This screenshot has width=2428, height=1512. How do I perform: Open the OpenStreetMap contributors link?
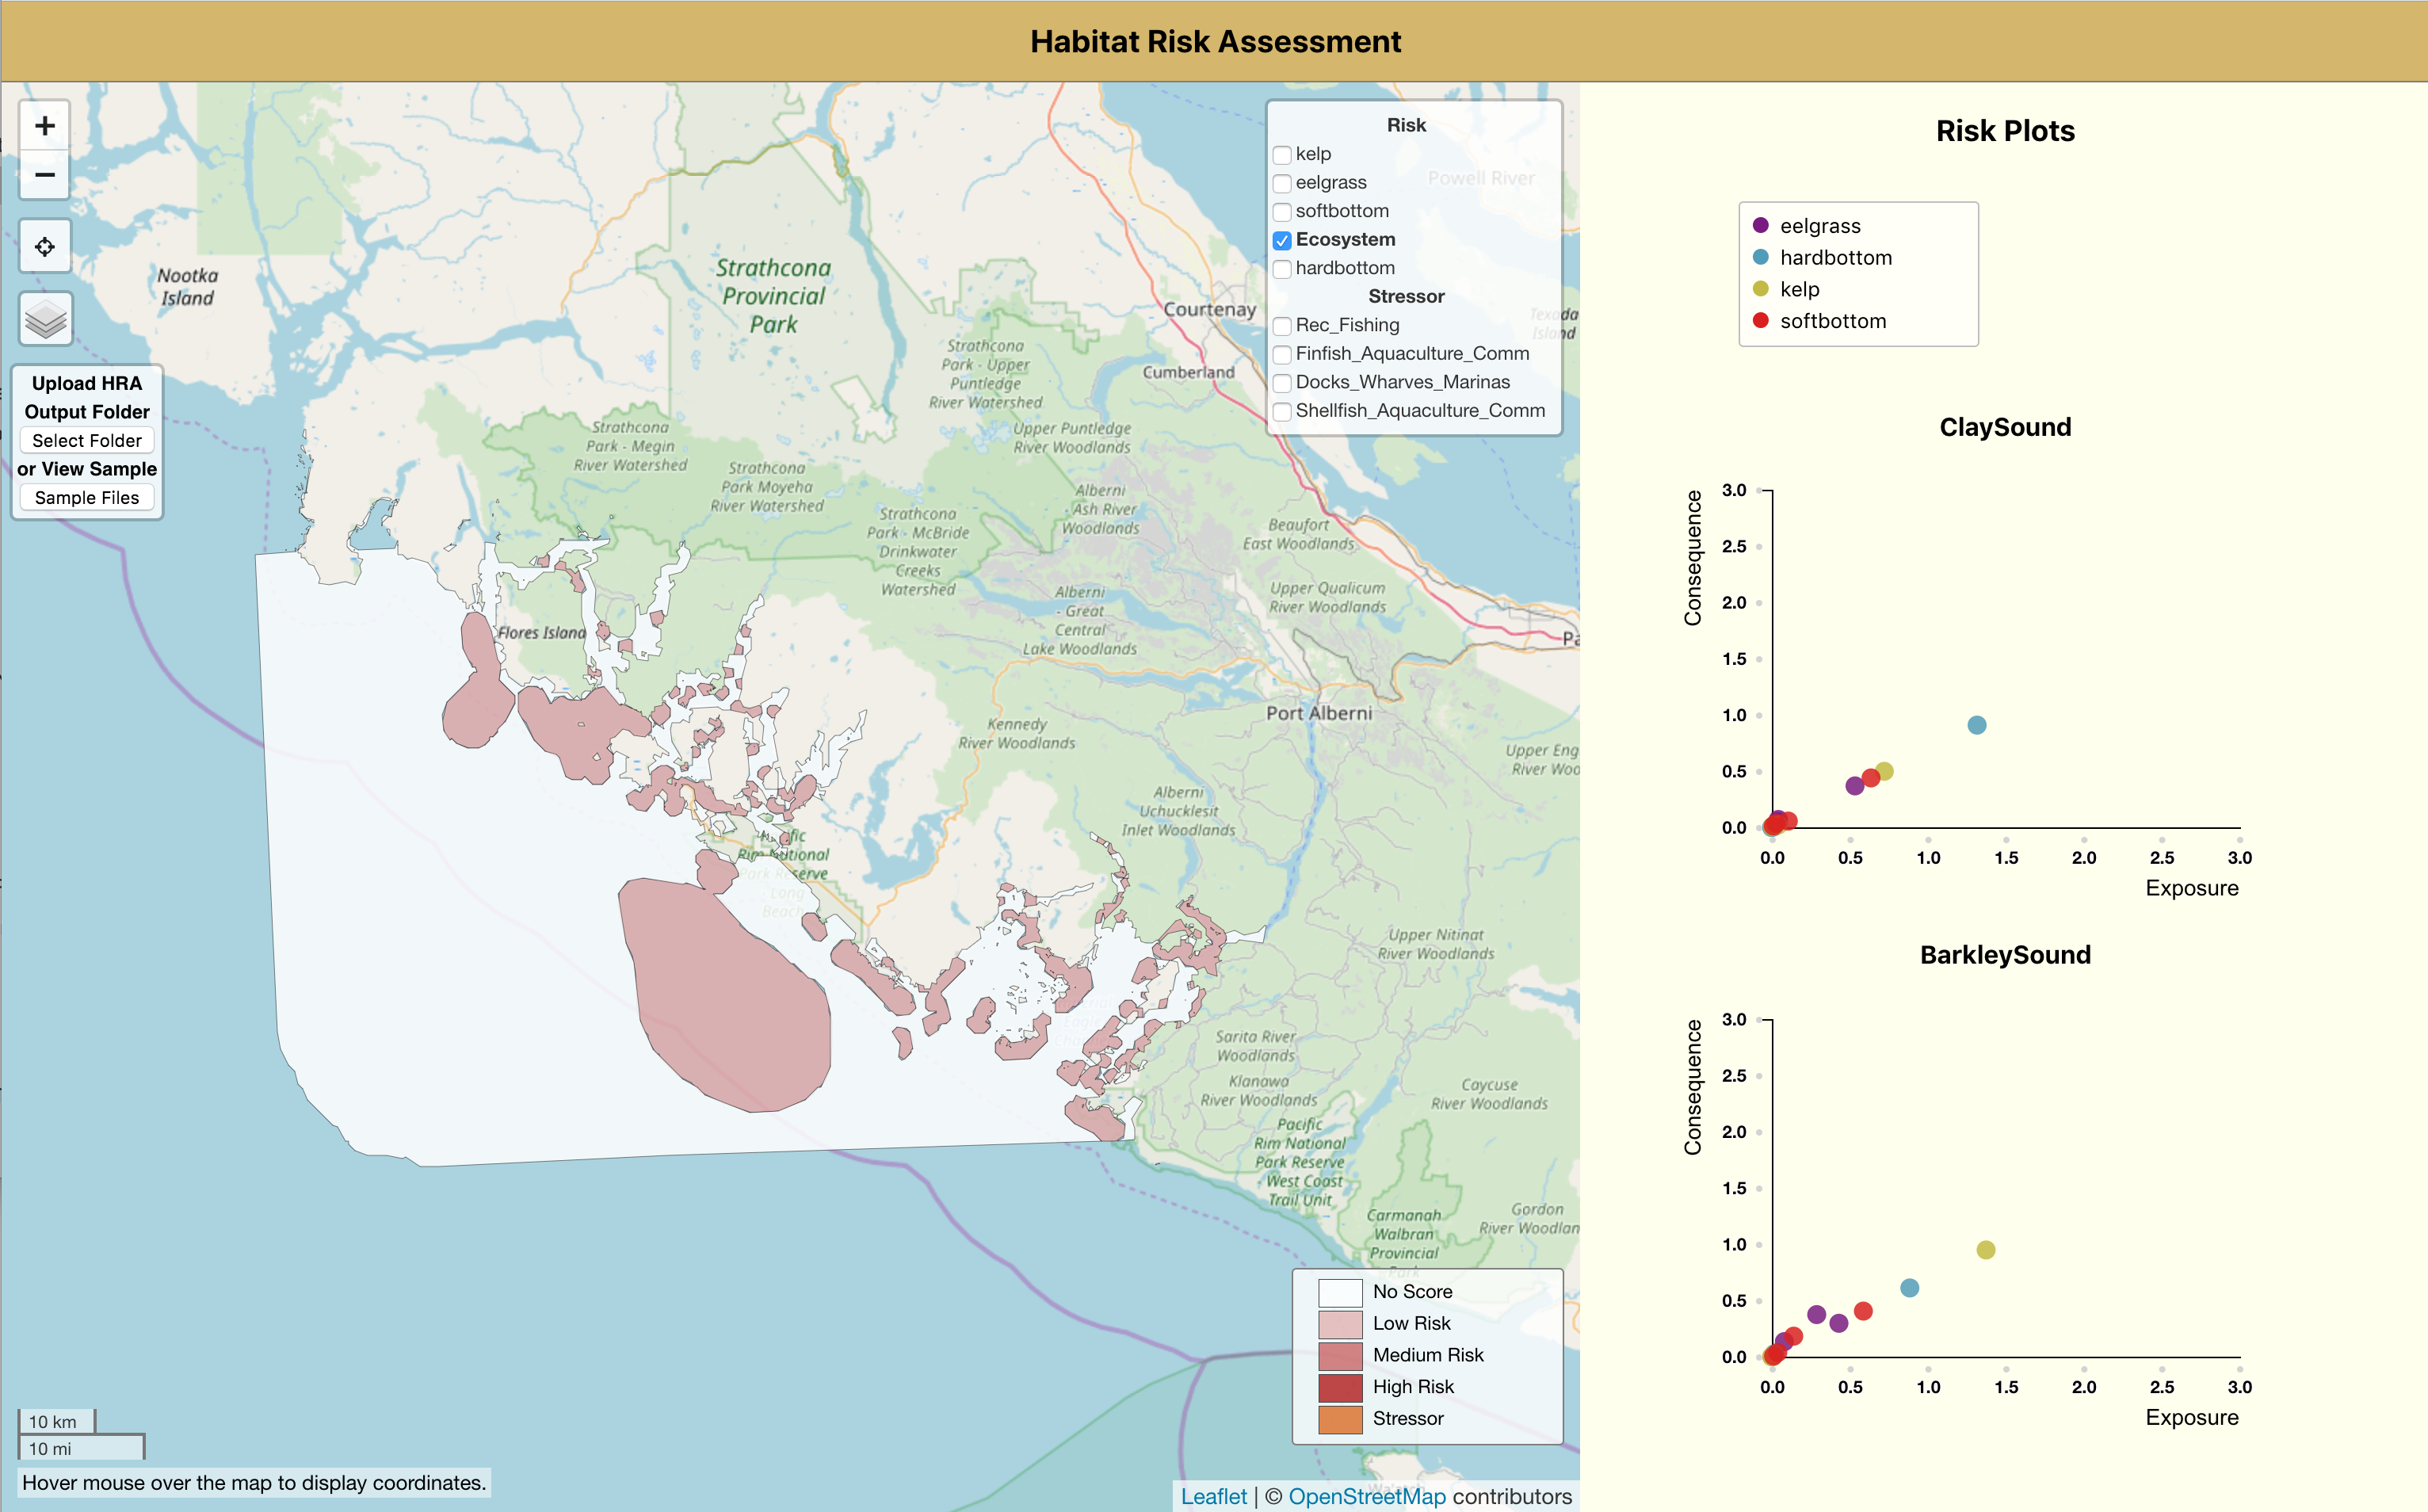click(x=1366, y=1496)
